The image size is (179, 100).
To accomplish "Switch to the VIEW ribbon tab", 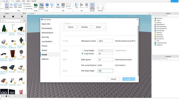I will (28, 1).
